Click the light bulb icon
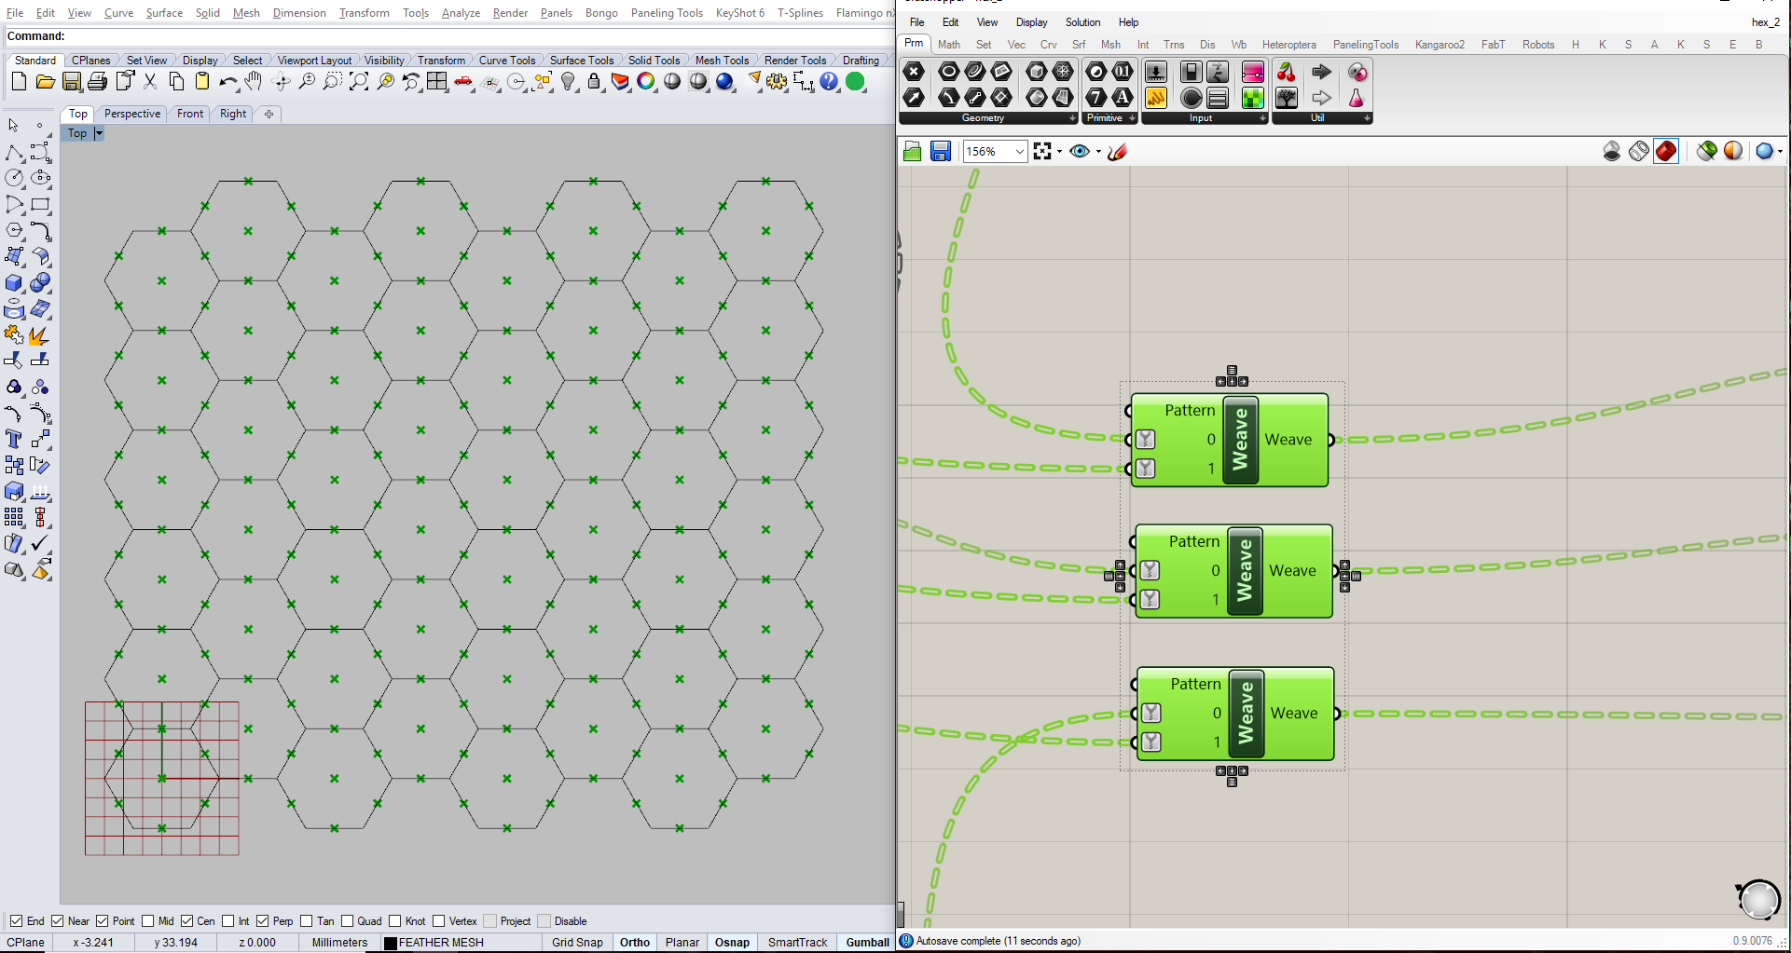Screen dimensions: 1791x953 [x=568, y=82]
